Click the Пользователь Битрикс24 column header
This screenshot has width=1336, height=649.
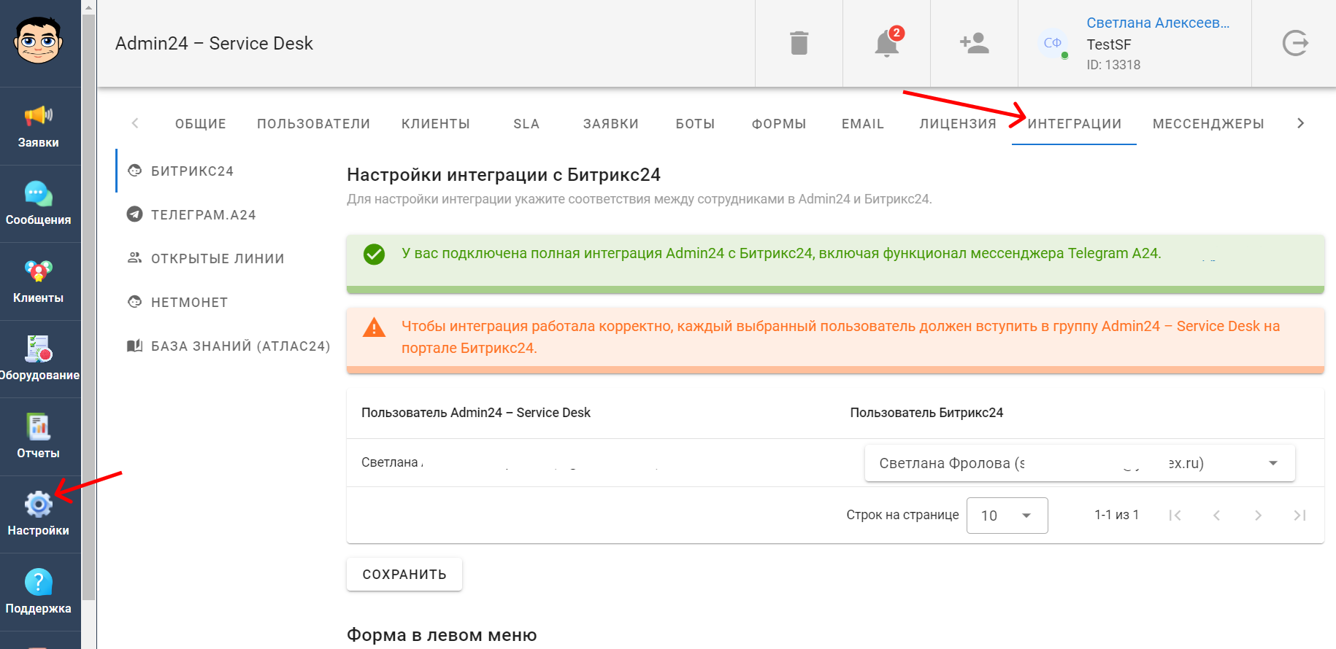pyautogui.click(x=926, y=413)
